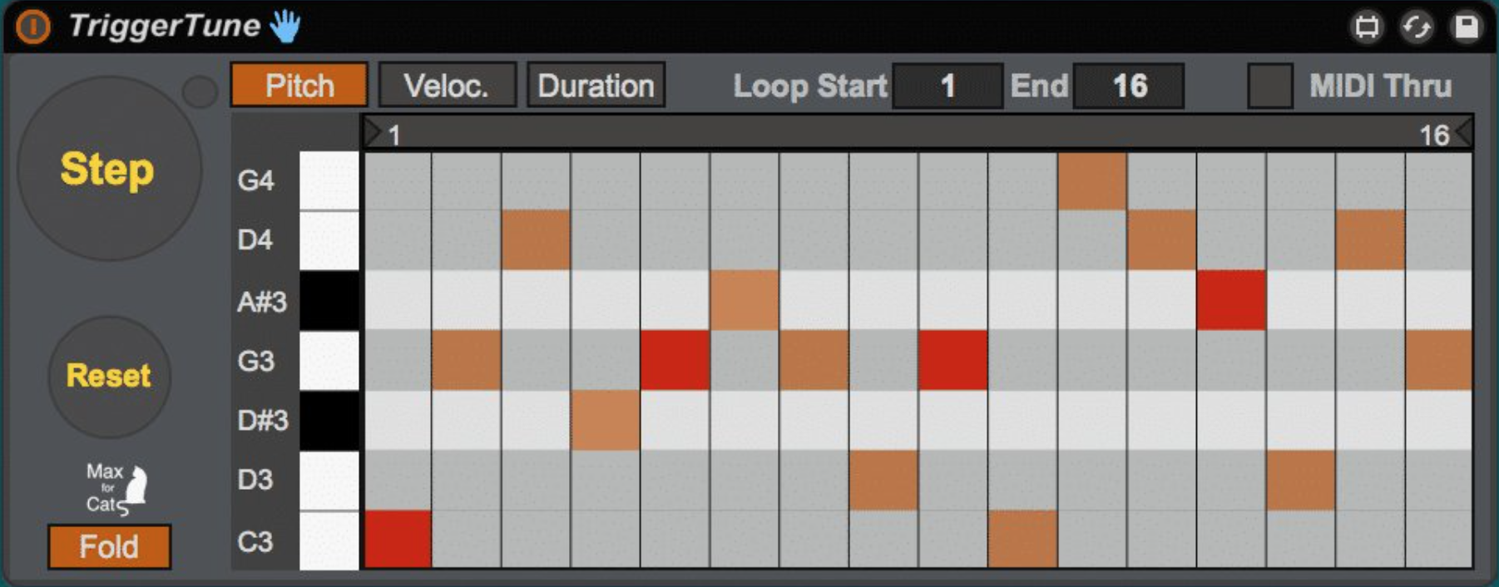Click the hot-swap preset arrows icon
Viewport: 1499px width, 587px height.
click(1416, 27)
